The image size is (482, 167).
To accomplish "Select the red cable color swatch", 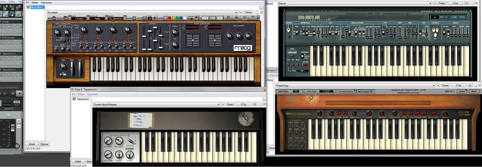I will (x=169, y=18).
